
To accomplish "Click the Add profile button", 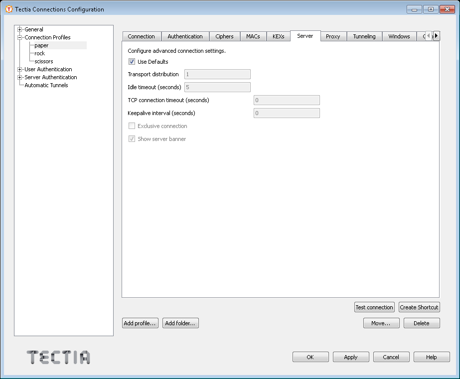I will (140, 323).
